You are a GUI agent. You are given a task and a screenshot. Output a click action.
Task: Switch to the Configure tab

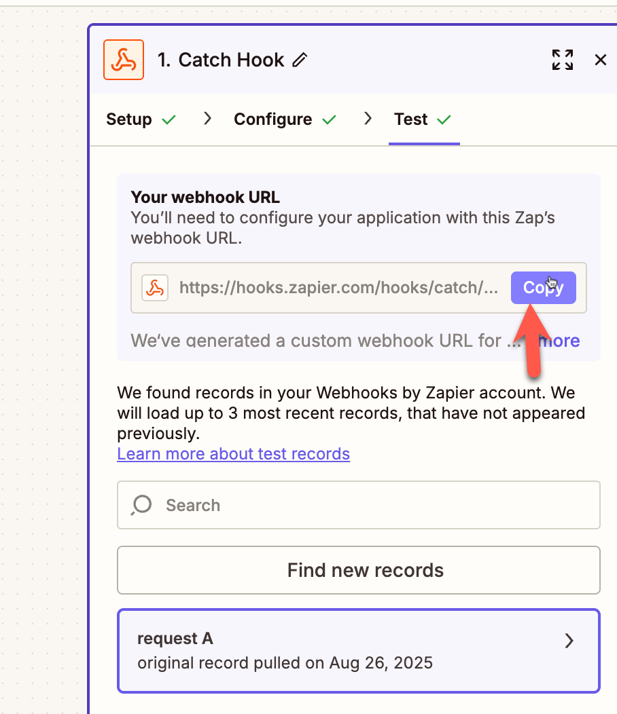click(274, 119)
